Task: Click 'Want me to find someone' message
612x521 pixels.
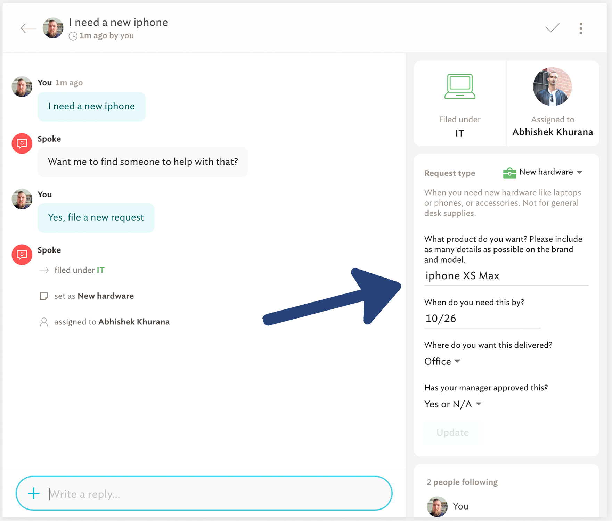Action: click(x=143, y=162)
